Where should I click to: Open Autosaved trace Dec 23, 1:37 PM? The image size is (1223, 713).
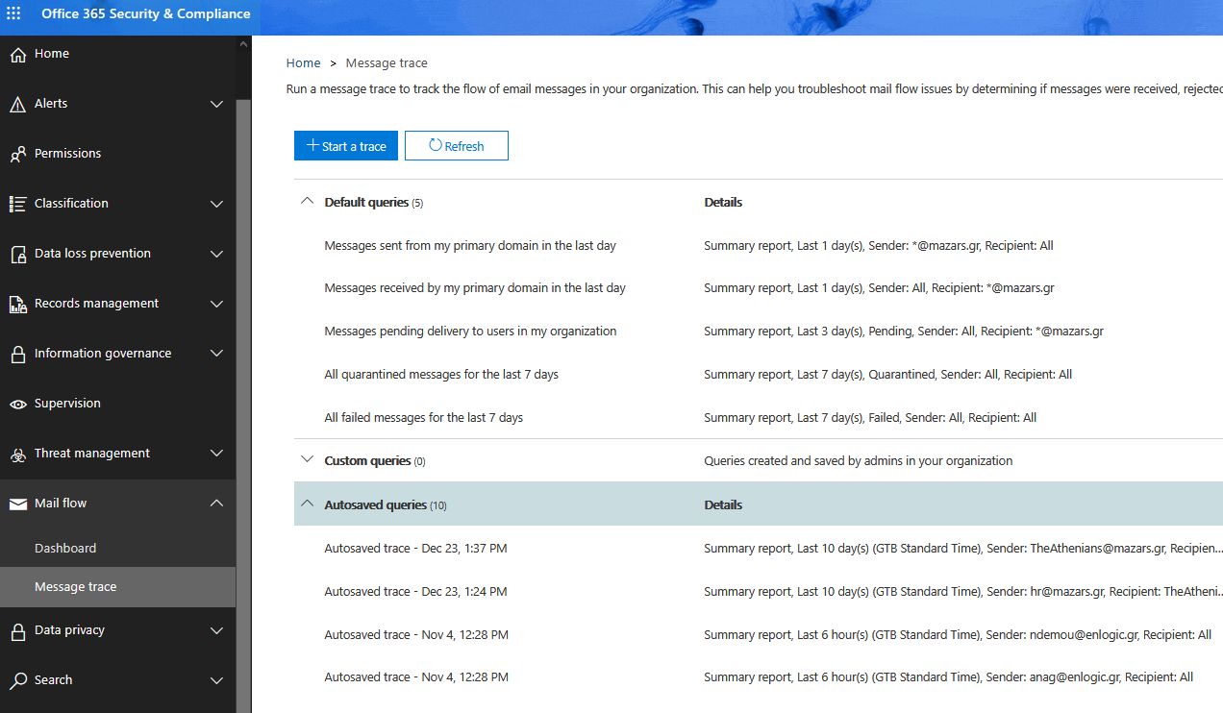pos(416,549)
